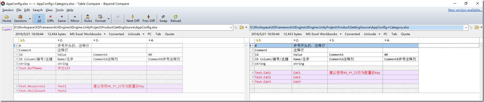Expand the left file path history dropdown
Image resolution: width=484 pixels, height=102 pixels.
coord(231,27)
